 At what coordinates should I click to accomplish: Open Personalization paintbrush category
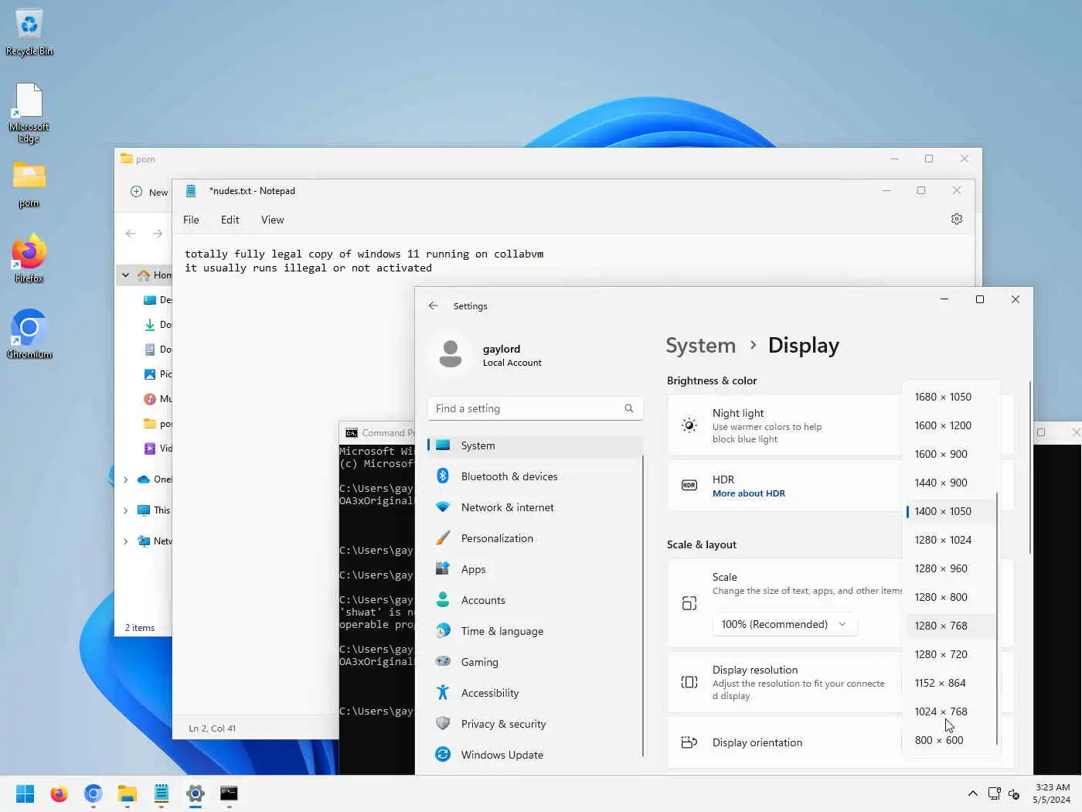tap(535, 538)
